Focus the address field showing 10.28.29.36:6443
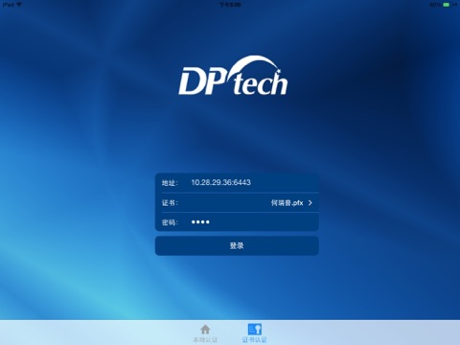This screenshot has width=460, height=345. pyautogui.click(x=237, y=183)
